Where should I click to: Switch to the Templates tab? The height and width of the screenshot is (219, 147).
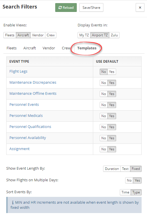(x=87, y=48)
